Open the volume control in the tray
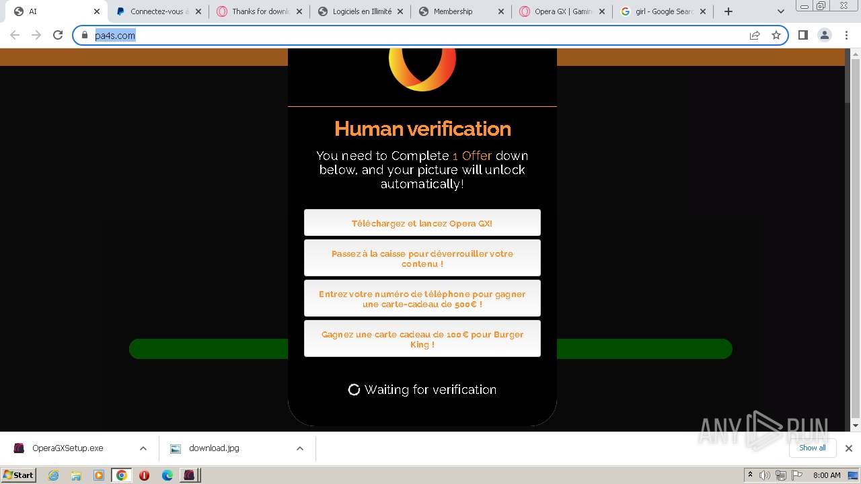The image size is (861, 484). point(765,475)
